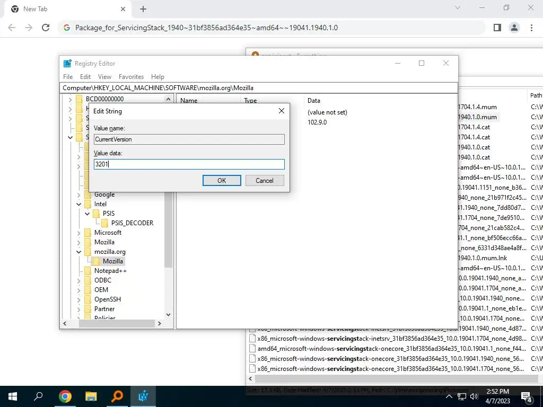Click the 102.9.0 data value
543x407 pixels.
[x=317, y=122]
